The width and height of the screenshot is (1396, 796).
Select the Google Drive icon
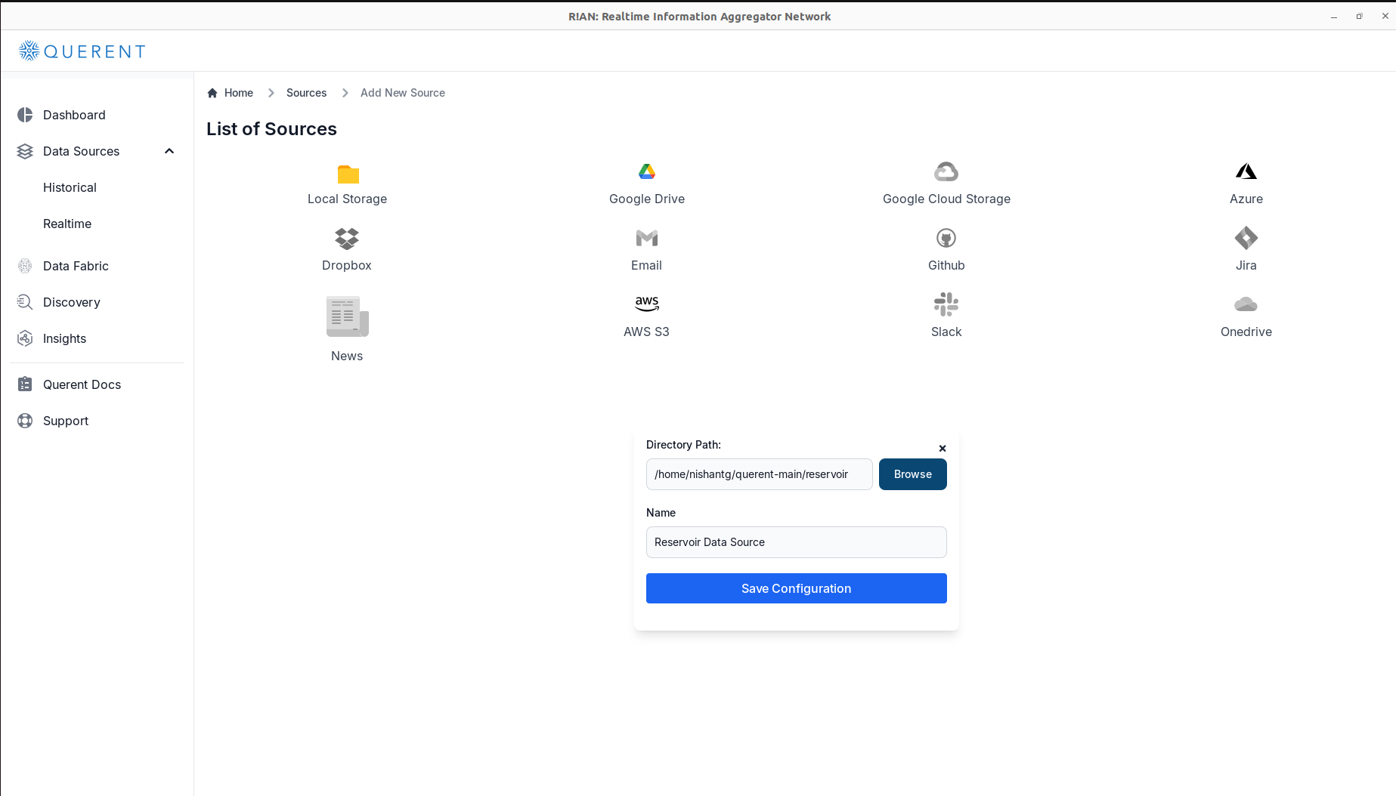pyautogui.click(x=647, y=171)
